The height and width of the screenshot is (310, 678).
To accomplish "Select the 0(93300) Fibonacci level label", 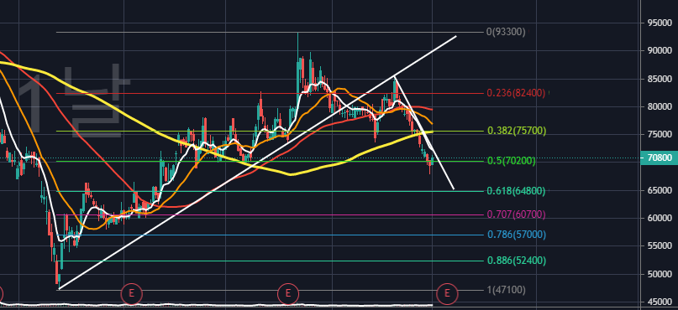I will click(x=506, y=32).
